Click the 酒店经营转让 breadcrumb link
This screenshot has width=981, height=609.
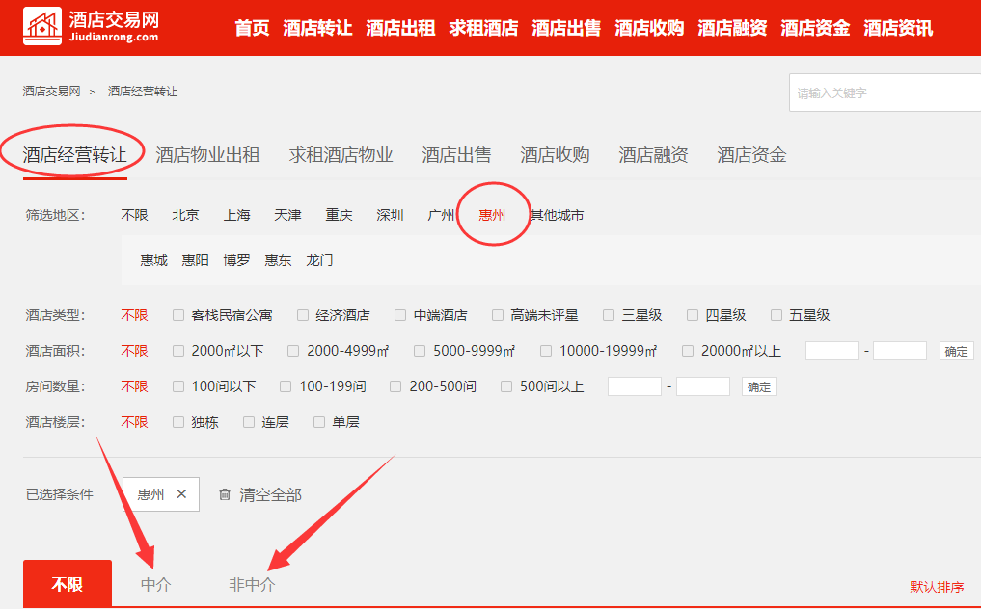pyautogui.click(x=143, y=92)
